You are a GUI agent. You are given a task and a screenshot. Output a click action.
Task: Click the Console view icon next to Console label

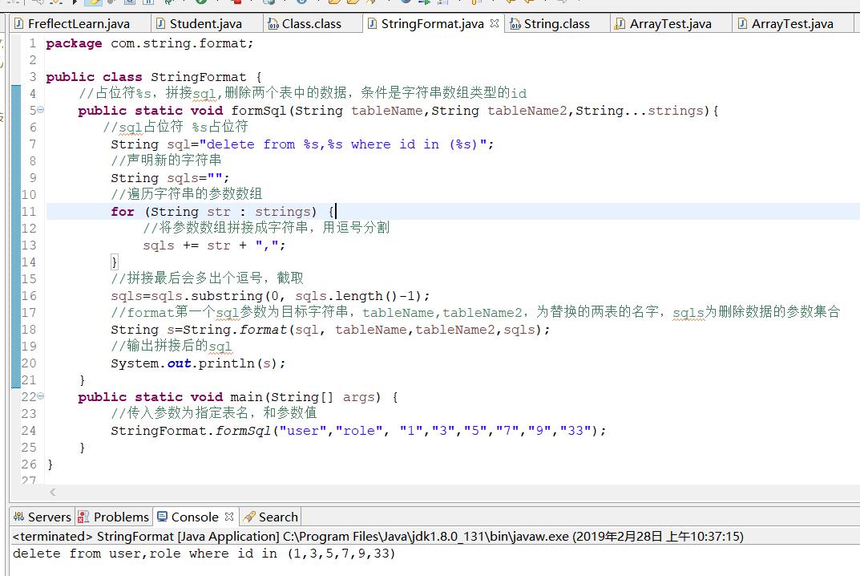(x=162, y=517)
